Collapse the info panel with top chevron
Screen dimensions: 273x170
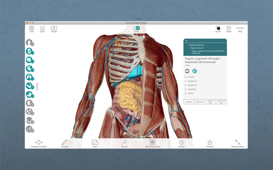[x=186, y=40]
